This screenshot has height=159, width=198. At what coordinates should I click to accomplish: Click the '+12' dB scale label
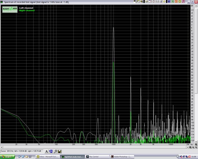pos(192,10)
